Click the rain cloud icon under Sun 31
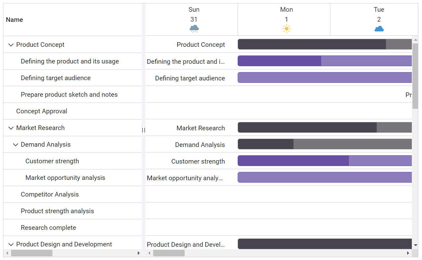 (x=194, y=29)
